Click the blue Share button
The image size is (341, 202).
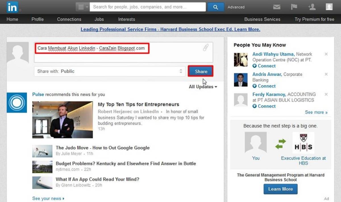point(201,71)
